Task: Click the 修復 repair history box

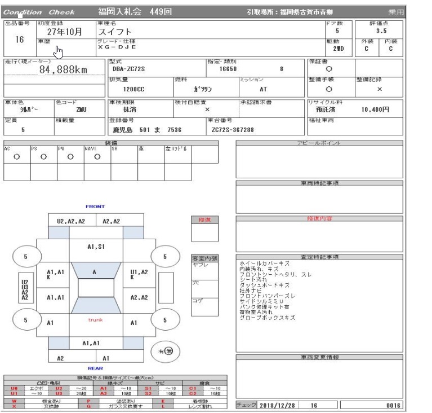Action: click(x=204, y=231)
